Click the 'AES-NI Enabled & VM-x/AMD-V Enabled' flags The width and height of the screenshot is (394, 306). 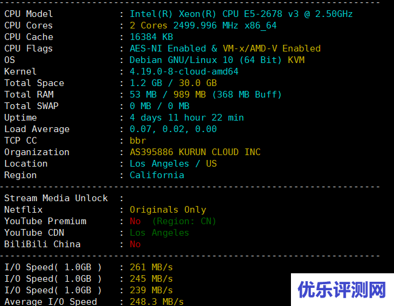[x=225, y=48]
